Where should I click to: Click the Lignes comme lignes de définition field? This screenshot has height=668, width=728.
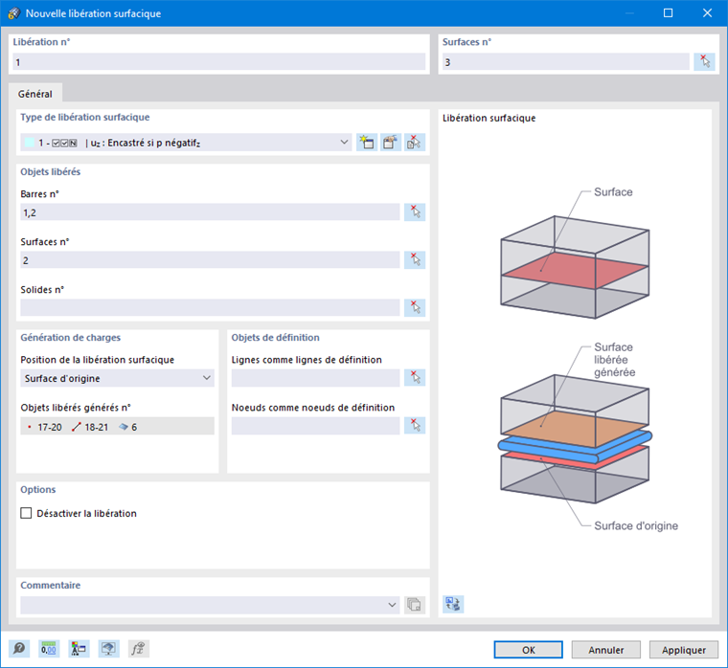pyautogui.click(x=315, y=378)
